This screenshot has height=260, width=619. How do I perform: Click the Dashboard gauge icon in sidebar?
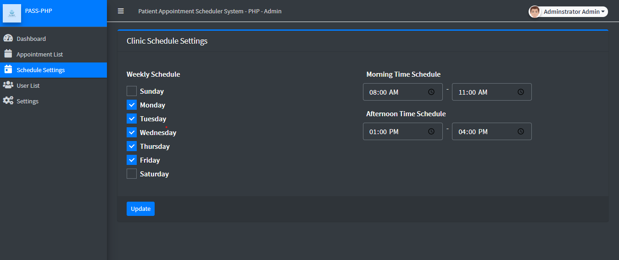coord(8,39)
